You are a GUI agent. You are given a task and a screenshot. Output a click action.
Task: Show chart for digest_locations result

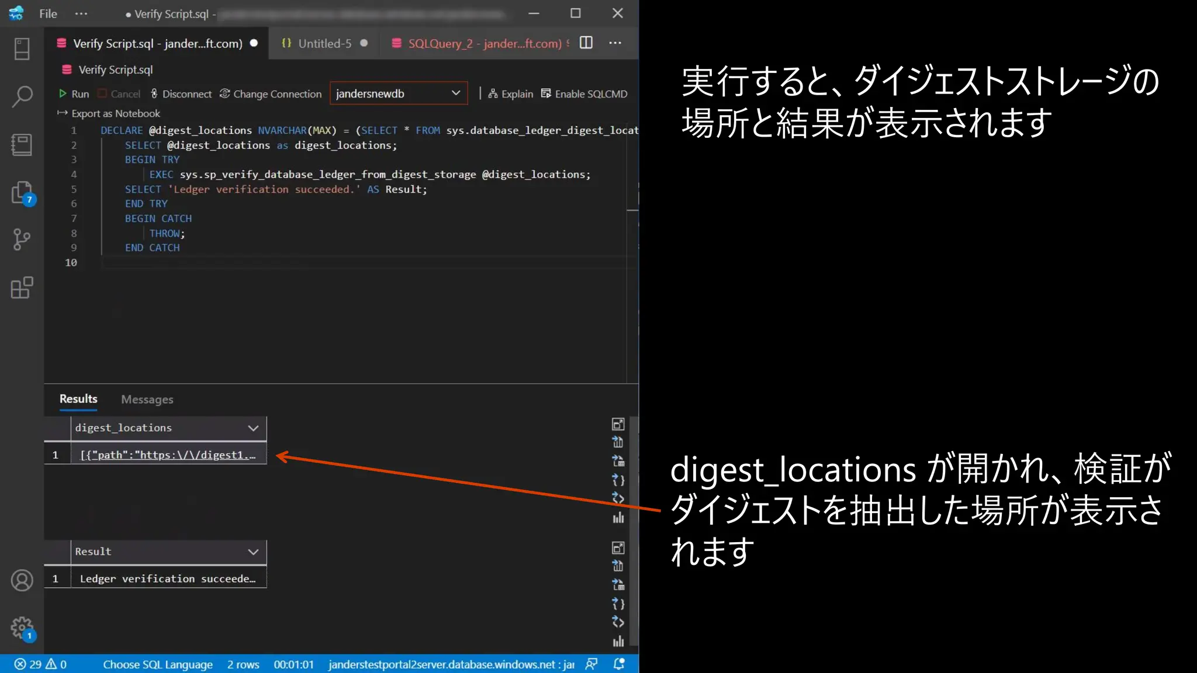click(618, 518)
